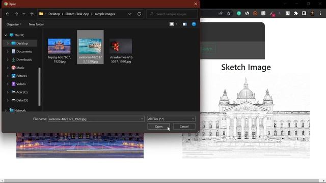
Task: Refresh the sample images folder
Action: (139, 14)
